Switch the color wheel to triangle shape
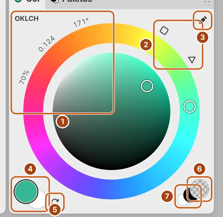223x217 pixels. pos(192,60)
